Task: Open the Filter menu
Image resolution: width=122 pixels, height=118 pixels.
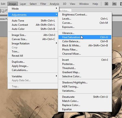Action: pyautogui.click(x=43, y=4)
